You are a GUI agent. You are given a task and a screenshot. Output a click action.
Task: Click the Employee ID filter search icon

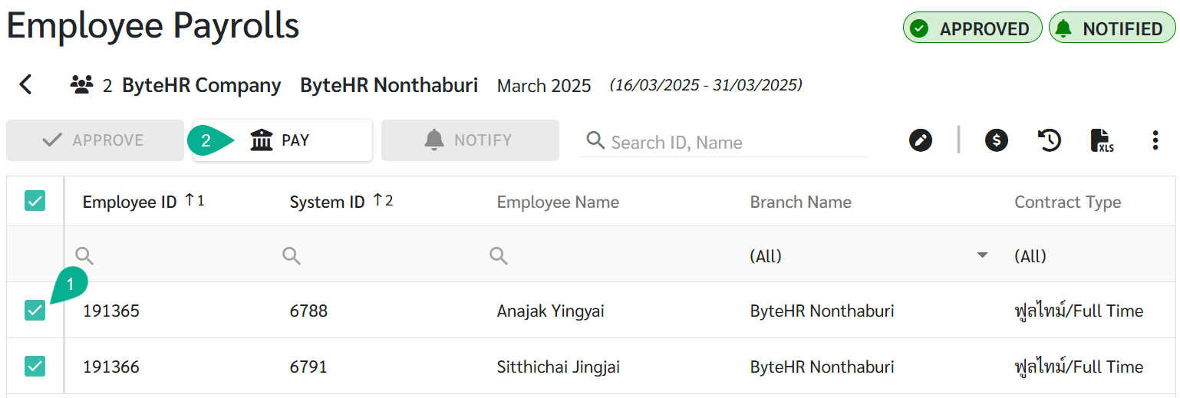tap(84, 256)
